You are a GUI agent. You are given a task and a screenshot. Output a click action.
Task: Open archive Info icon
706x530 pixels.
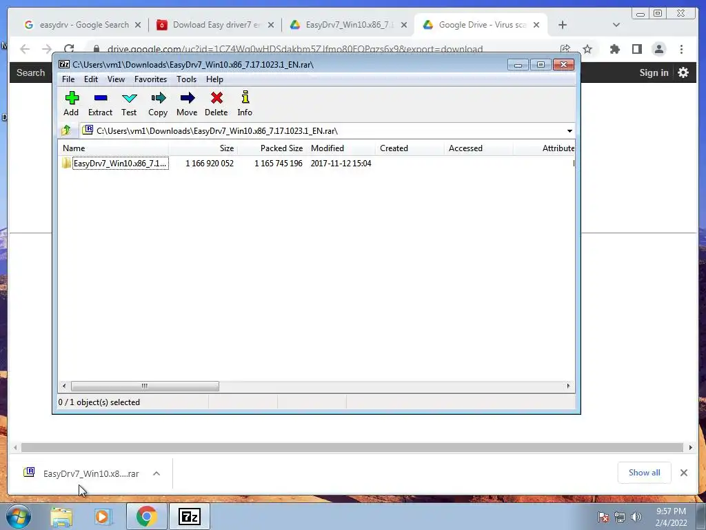point(245,104)
